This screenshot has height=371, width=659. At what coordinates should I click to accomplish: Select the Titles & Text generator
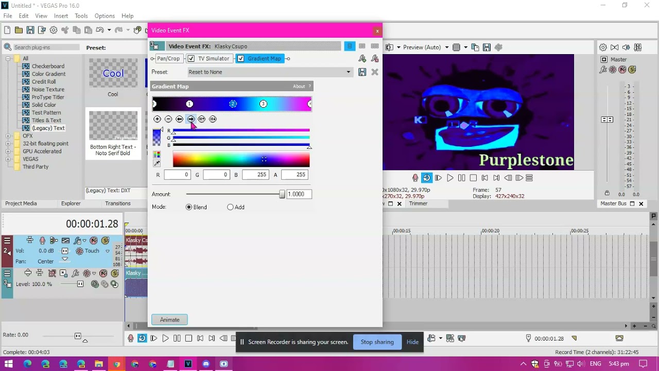coord(46,121)
